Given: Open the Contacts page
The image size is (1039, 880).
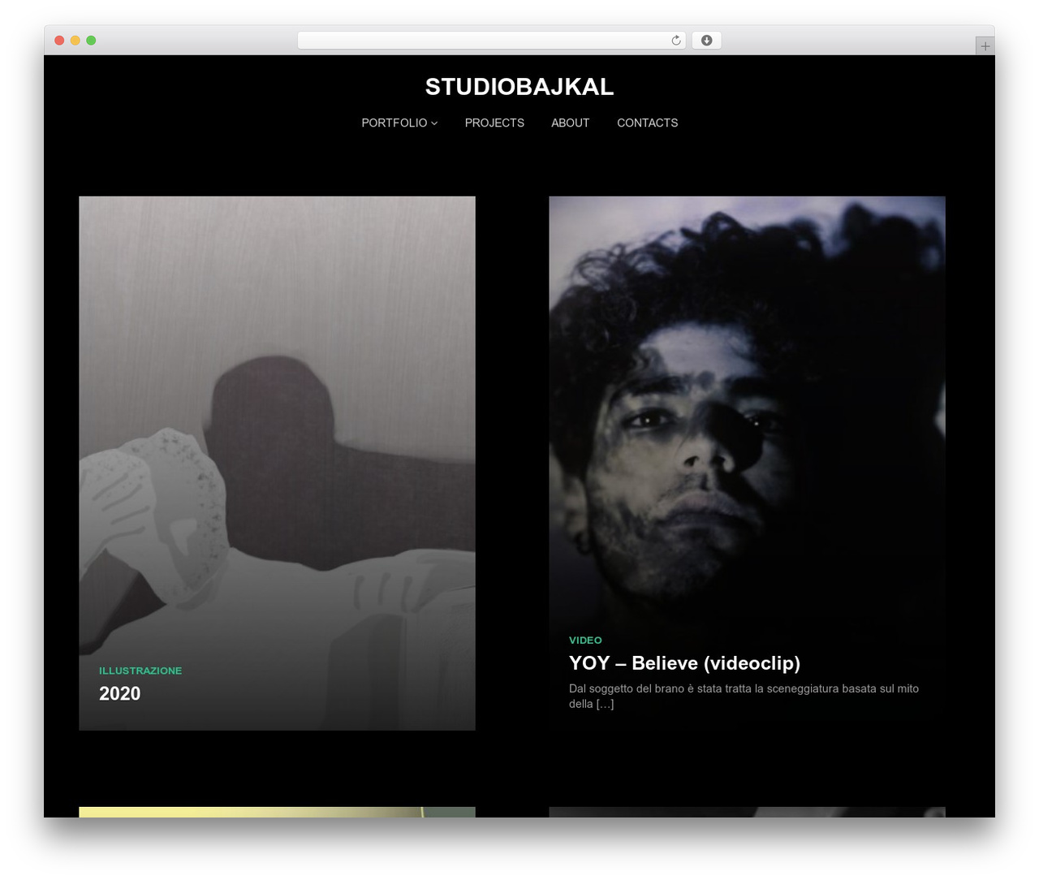Looking at the screenshot, I should click(x=647, y=123).
